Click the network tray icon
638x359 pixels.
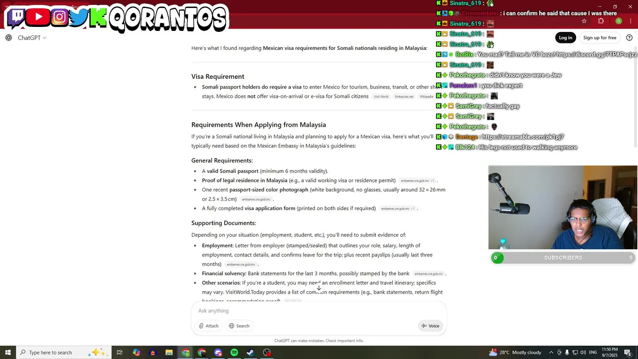[x=575, y=353]
